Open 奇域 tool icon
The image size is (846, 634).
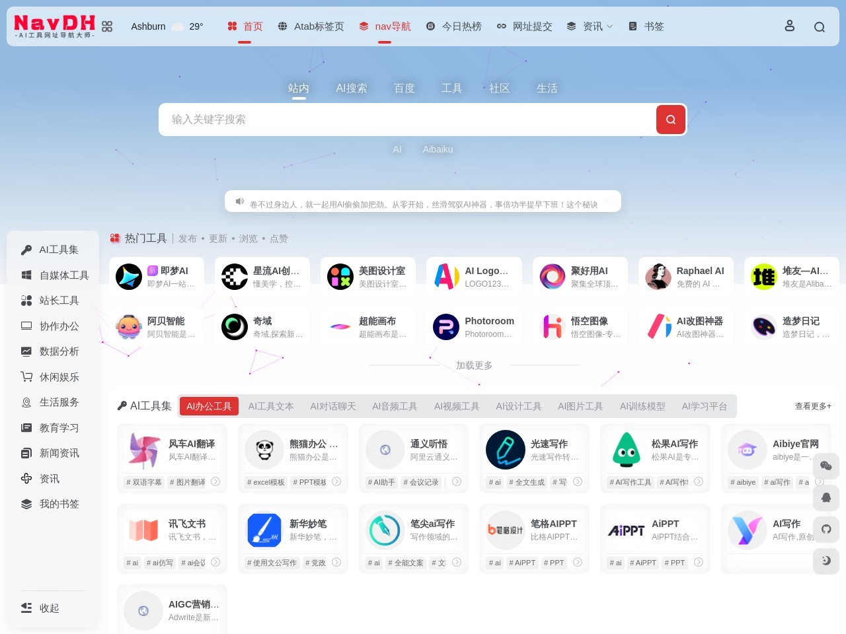(x=235, y=327)
